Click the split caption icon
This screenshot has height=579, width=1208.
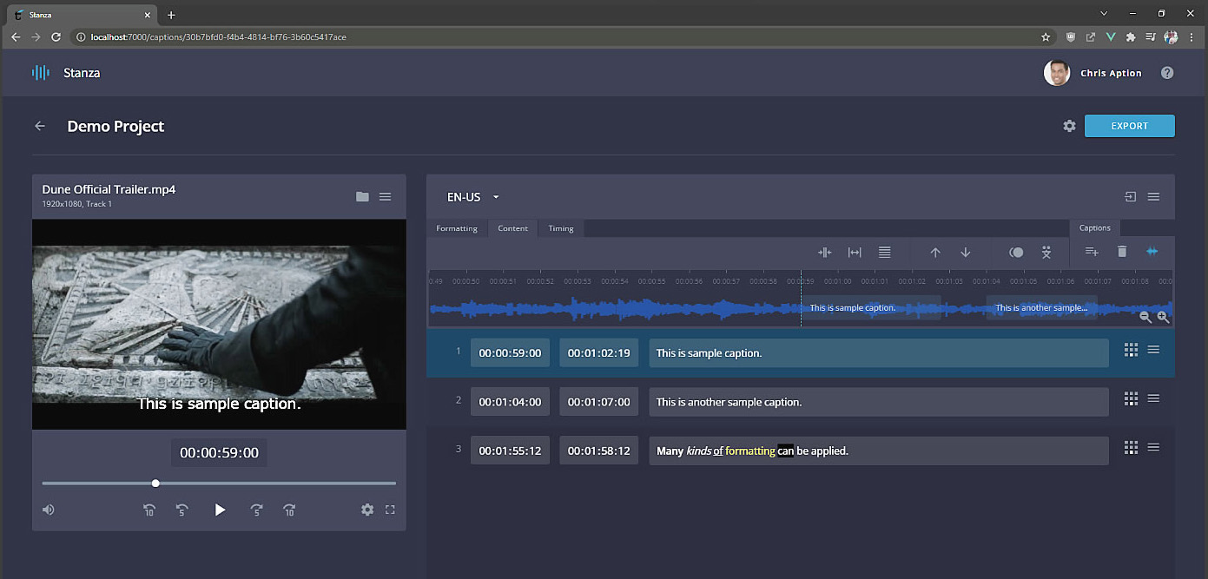coord(825,253)
